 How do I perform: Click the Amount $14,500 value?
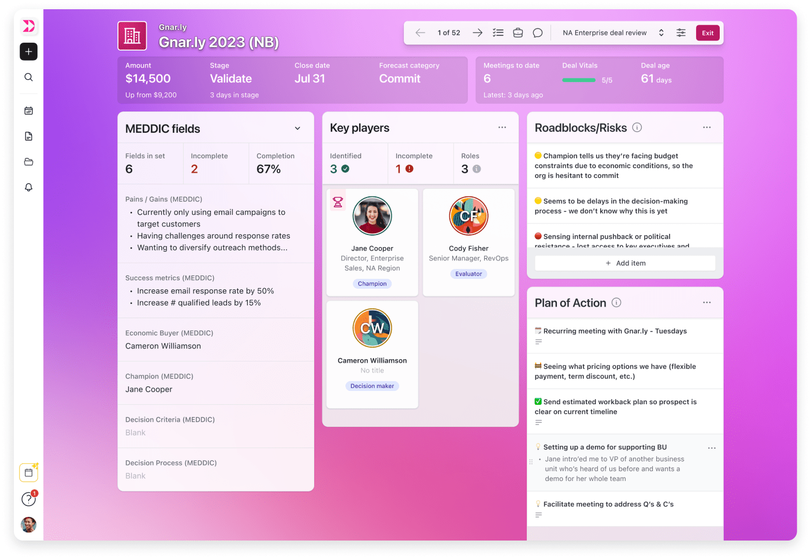click(148, 79)
